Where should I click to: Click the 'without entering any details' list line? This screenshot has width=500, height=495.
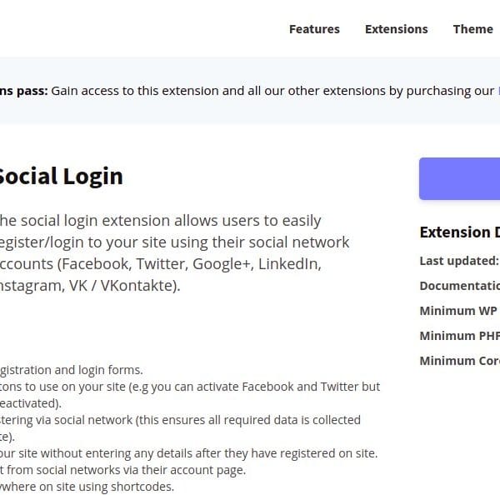click(x=188, y=453)
